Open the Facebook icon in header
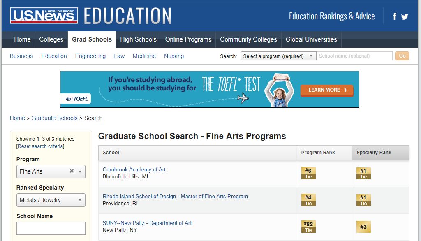 point(394,16)
